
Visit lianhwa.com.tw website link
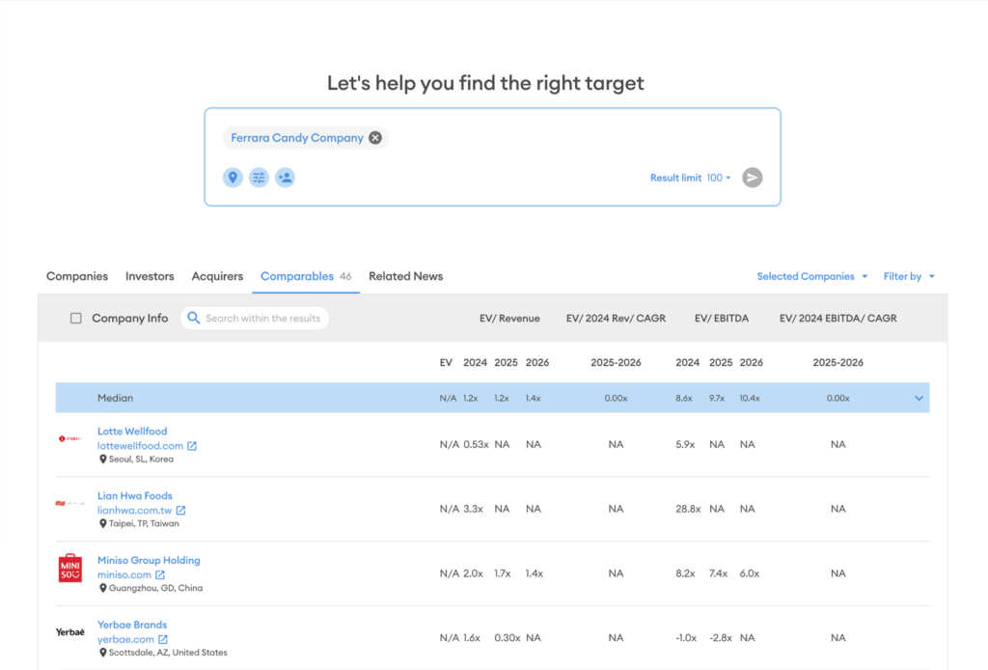pyautogui.click(x=135, y=511)
